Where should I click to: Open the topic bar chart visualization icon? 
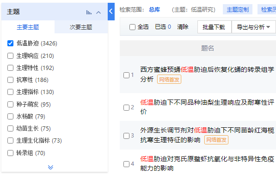tap(89, 12)
